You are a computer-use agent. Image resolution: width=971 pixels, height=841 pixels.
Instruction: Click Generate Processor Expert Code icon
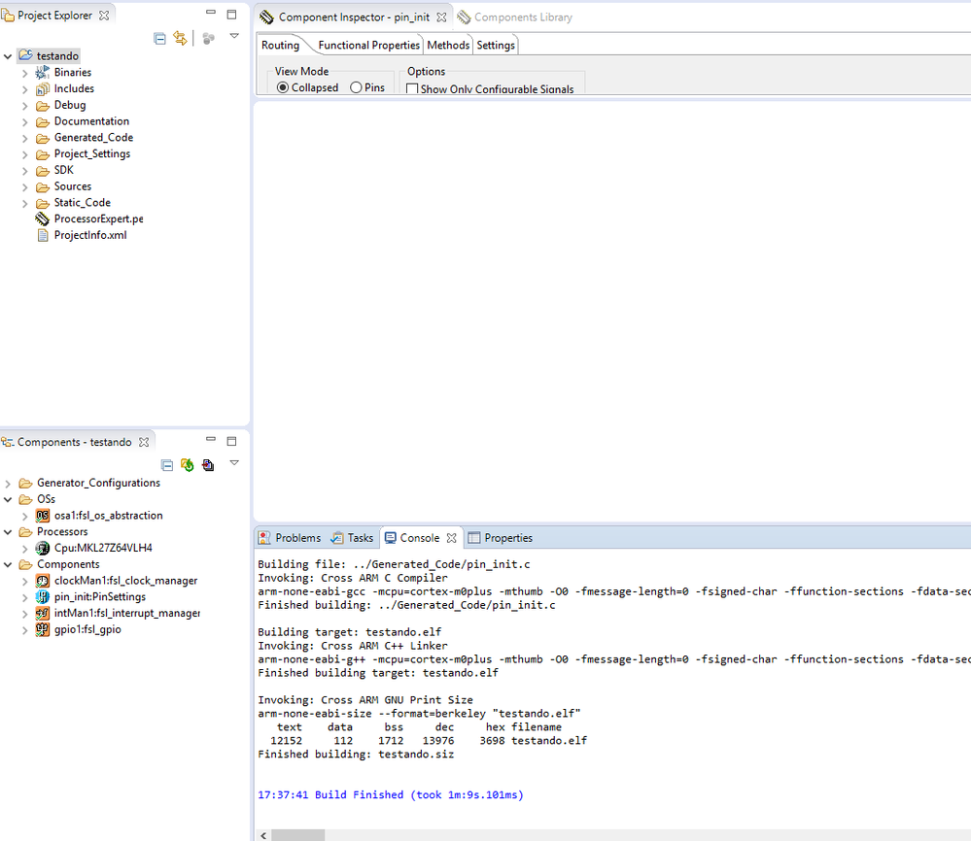(187, 465)
